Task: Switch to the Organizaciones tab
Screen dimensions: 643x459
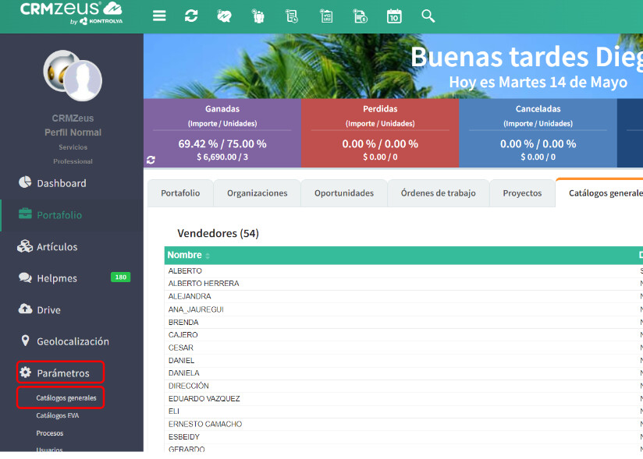Action: click(257, 193)
